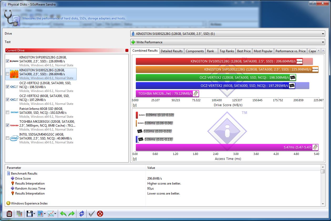The image size is (331, 221).
Task: Cancel with the red X circle icon
Action: (x=100, y=213)
